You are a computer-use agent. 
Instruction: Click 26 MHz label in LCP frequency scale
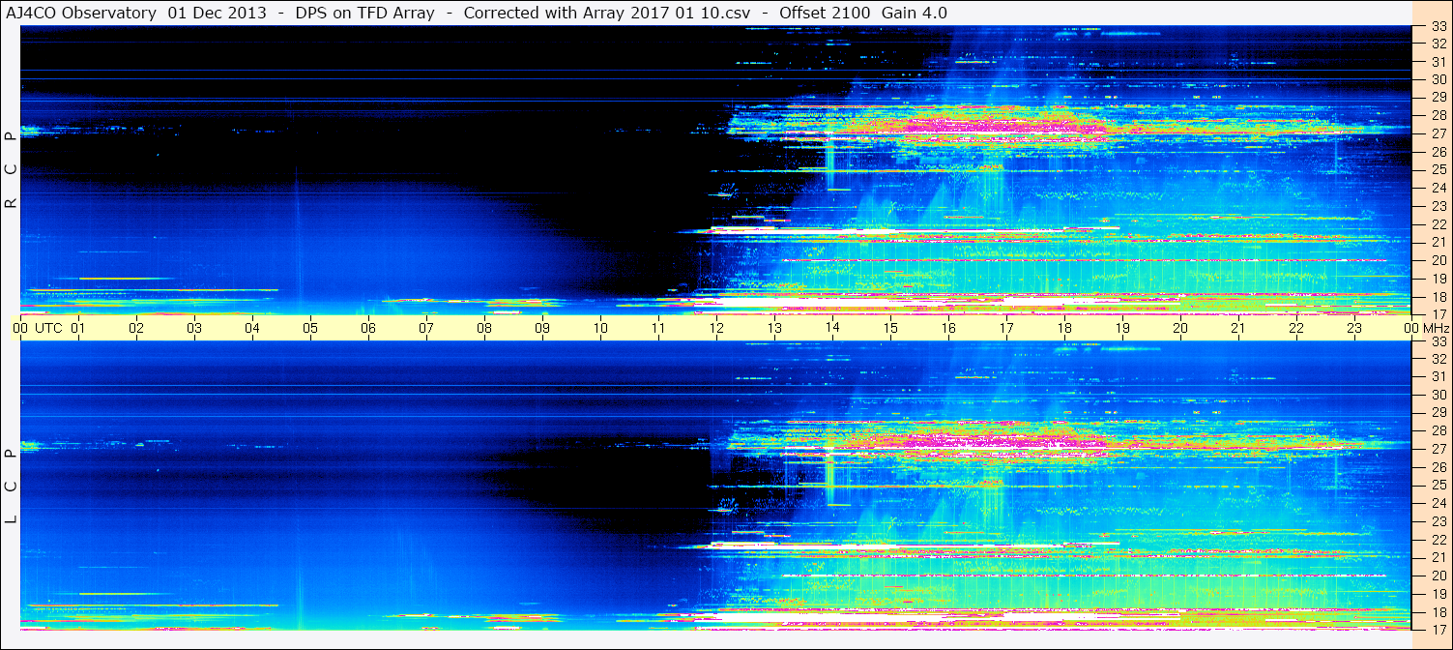click(x=1438, y=467)
